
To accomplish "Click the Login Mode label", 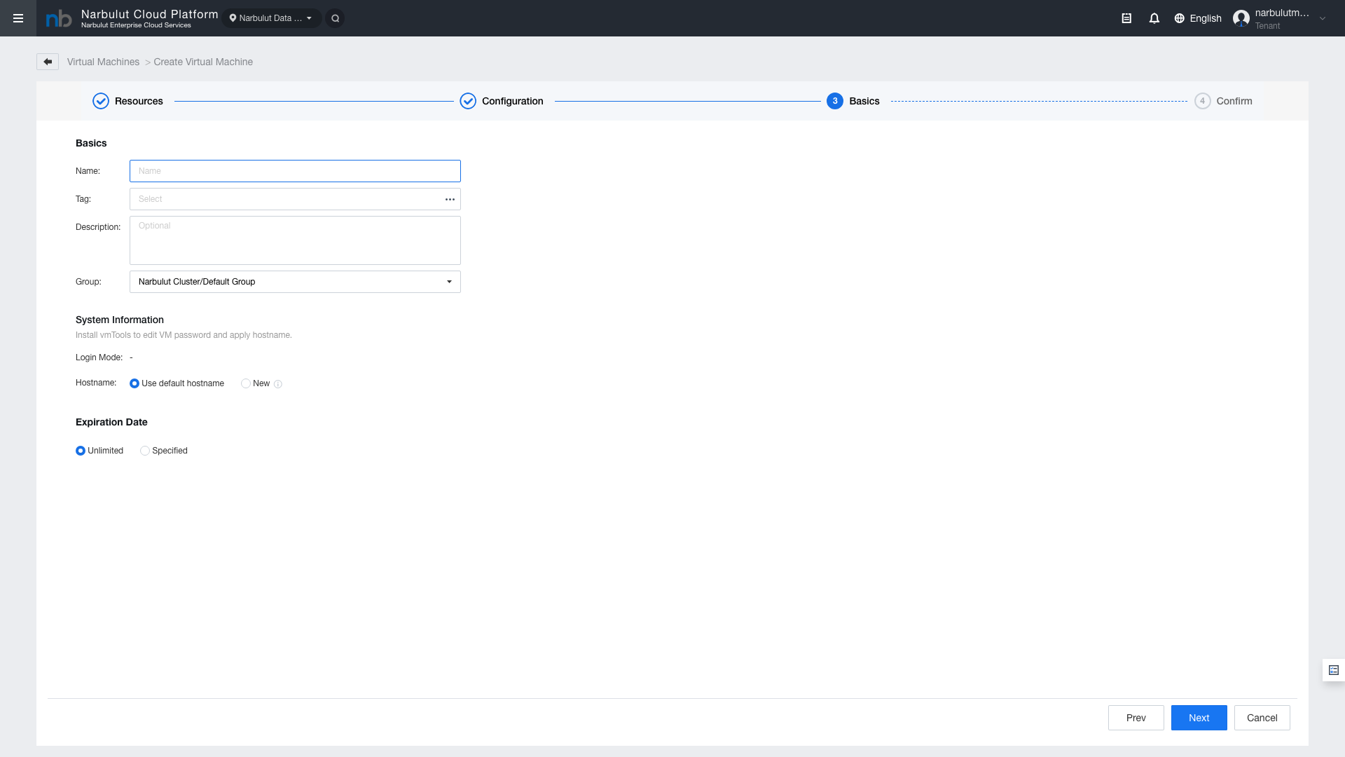I will [x=99, y=357].
